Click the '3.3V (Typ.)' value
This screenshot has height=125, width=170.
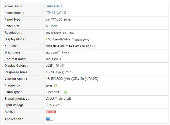[x=54, y=105]
